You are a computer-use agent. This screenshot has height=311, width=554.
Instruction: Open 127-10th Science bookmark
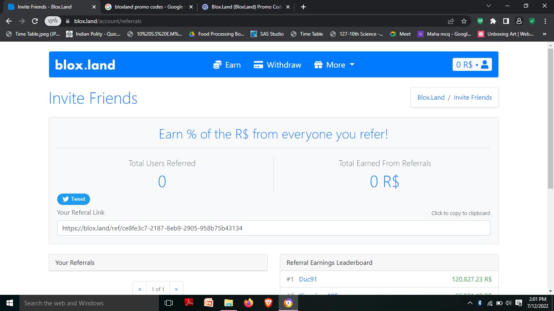coord(357,34)
